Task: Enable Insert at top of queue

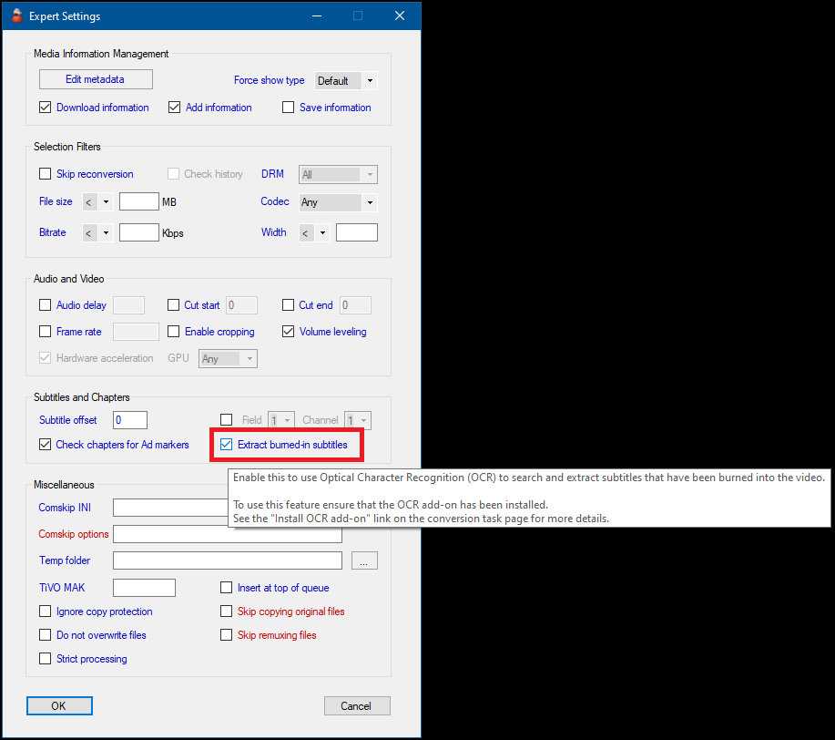Action: (x=227, y=589)
